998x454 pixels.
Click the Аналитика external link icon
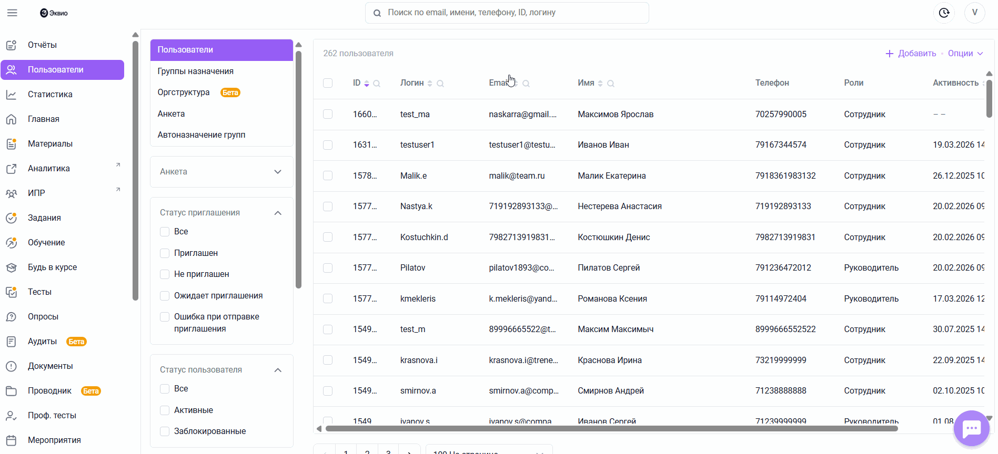click(x=11, y=169)
